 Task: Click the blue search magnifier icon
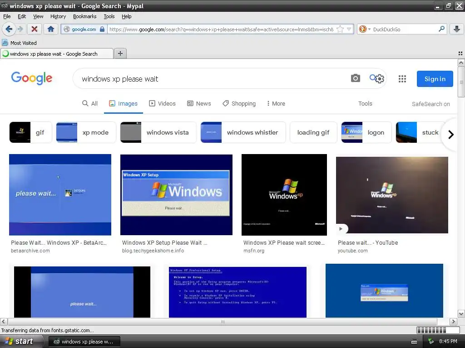click(x=372, y=77)
